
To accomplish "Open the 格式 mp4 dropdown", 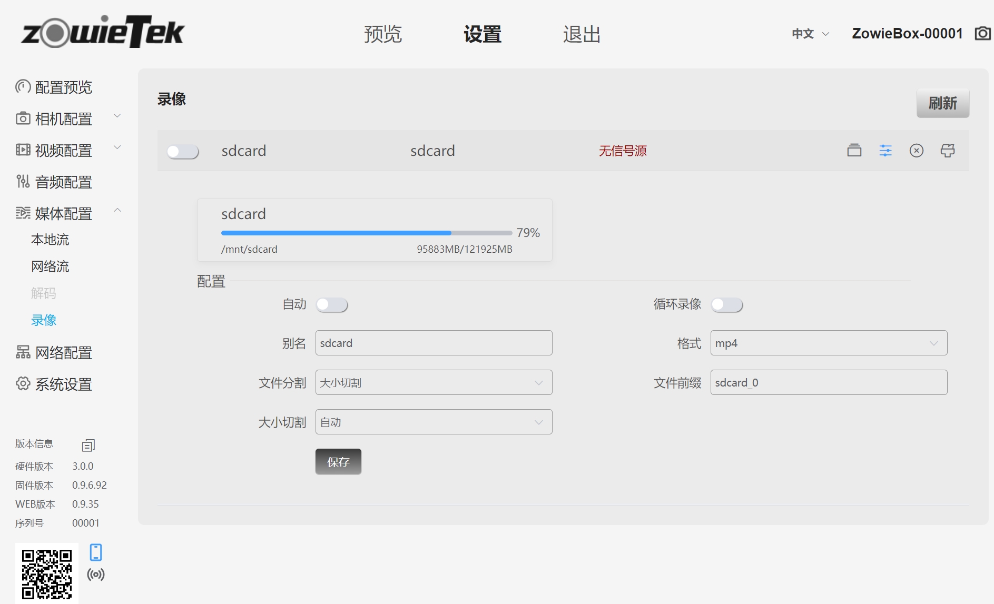I will click(x=828, y=343).
